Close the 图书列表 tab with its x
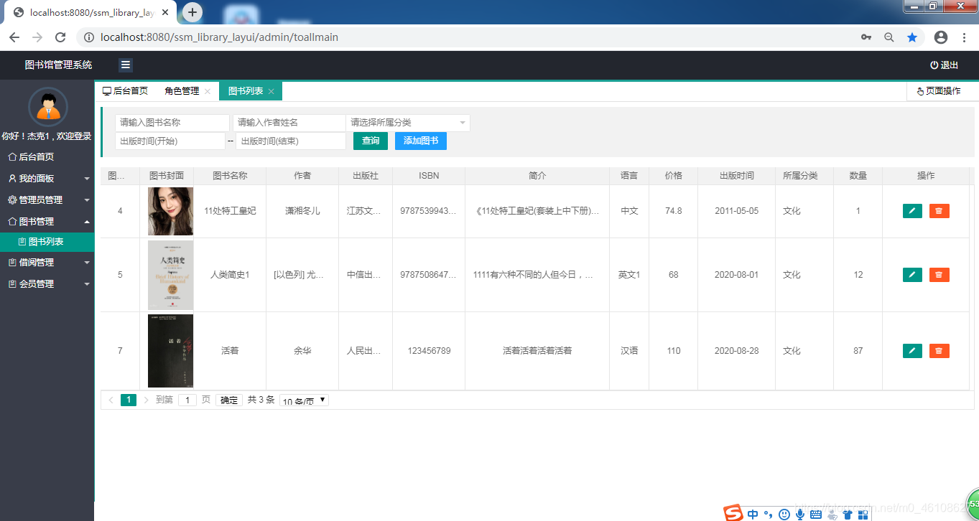This screenshot has height=521, width=979. pyautogui.click(x=271, y=91)
